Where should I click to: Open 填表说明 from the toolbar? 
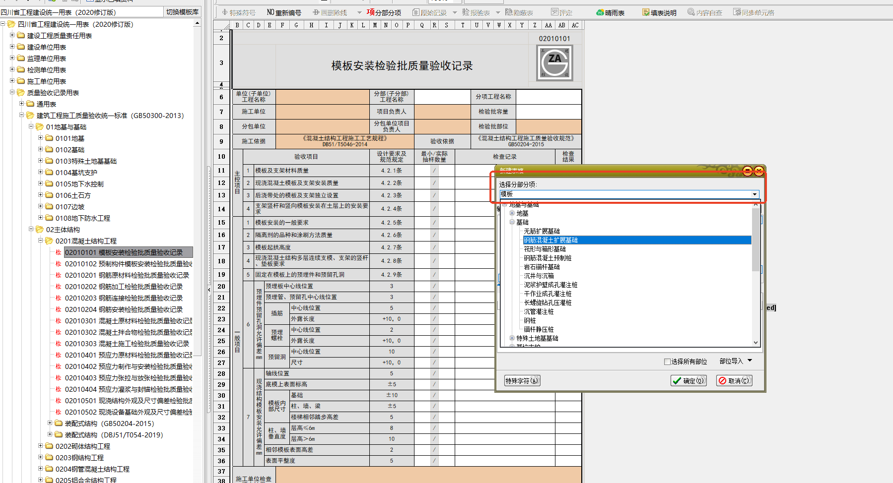659,12
